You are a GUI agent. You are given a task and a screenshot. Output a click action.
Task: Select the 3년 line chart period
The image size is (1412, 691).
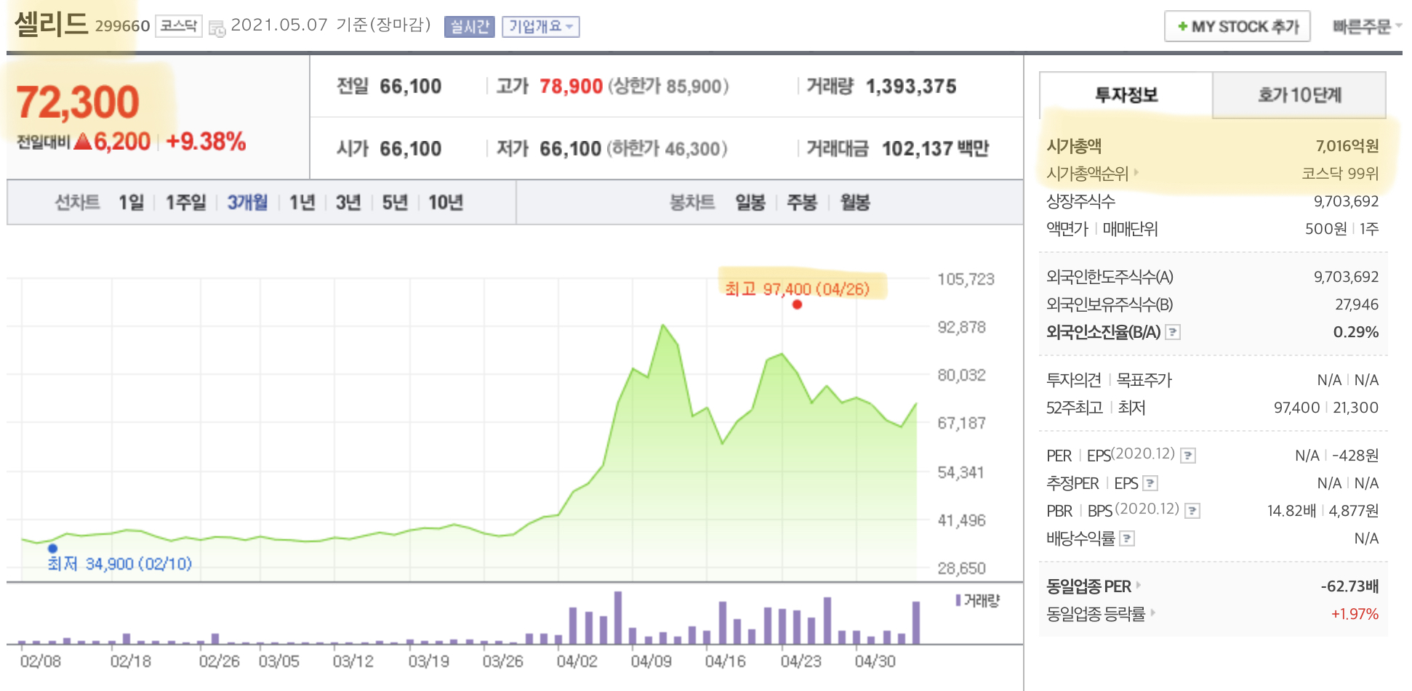coord(348,202)
